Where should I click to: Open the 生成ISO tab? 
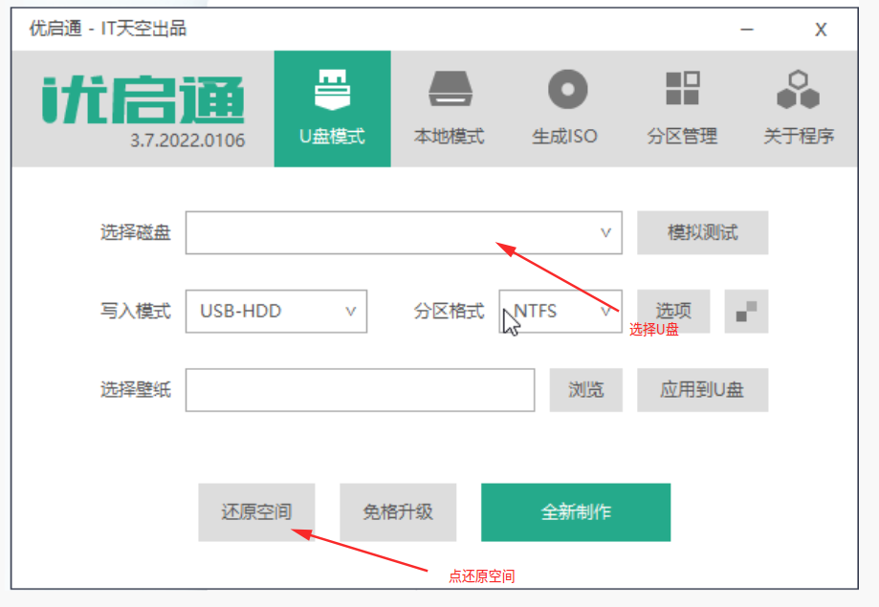(x=565, y=109)
